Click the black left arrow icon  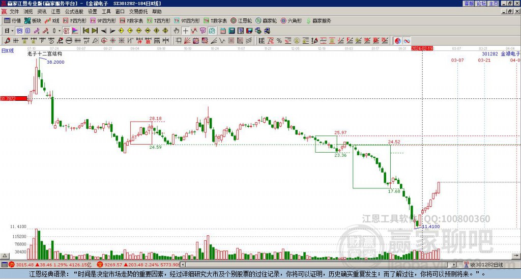tap(104, 31)
